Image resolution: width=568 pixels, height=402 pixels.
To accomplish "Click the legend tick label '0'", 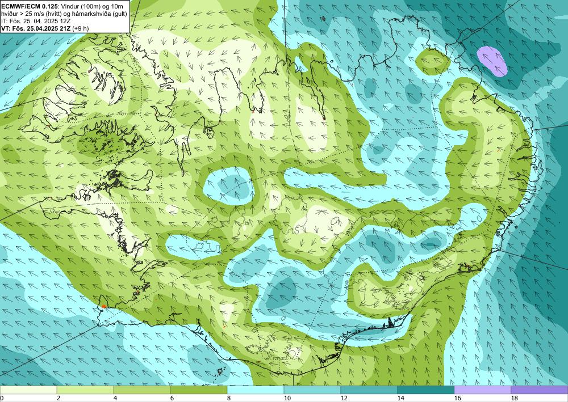I will (2, 398).
